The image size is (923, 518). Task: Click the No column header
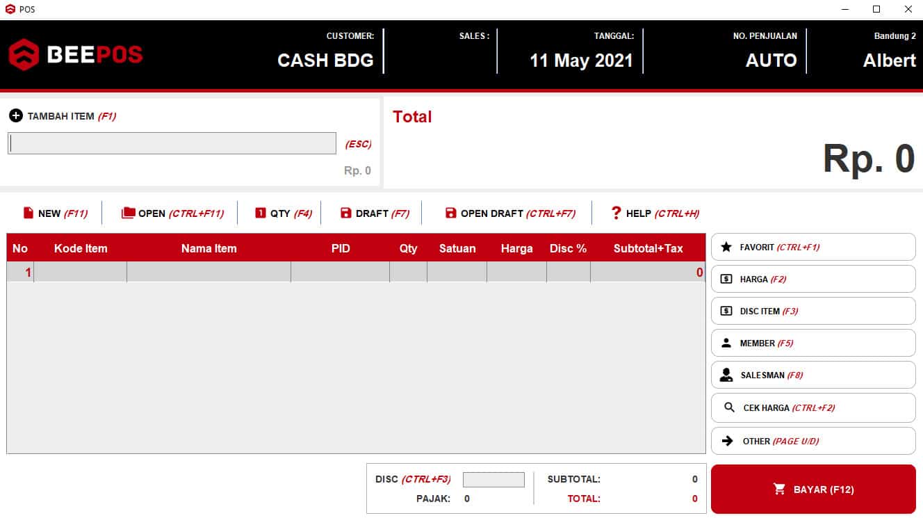(20, 248)
